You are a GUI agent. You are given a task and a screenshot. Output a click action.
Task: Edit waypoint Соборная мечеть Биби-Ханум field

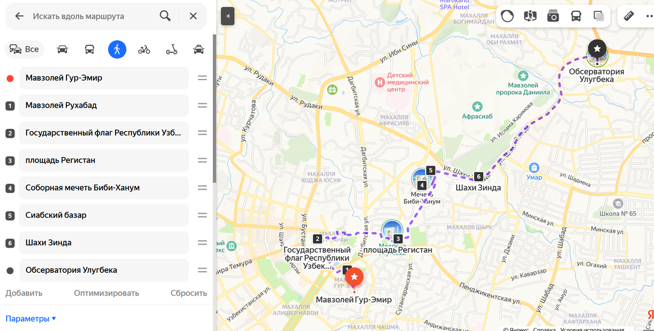click(x=104, y=187)
